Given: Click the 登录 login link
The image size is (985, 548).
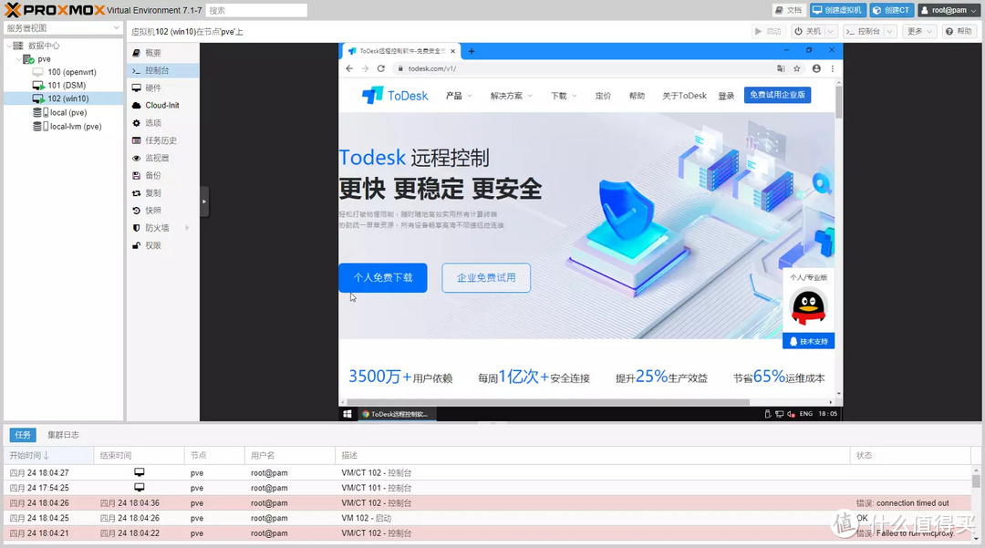Looking at the screenshot, I should pos(726,96).
